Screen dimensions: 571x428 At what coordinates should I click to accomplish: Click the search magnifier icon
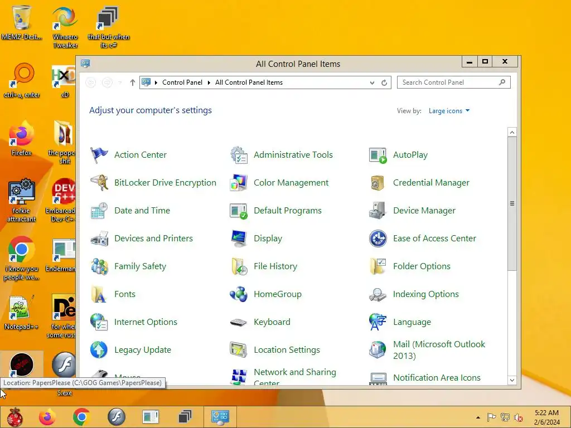coord(502,82)
